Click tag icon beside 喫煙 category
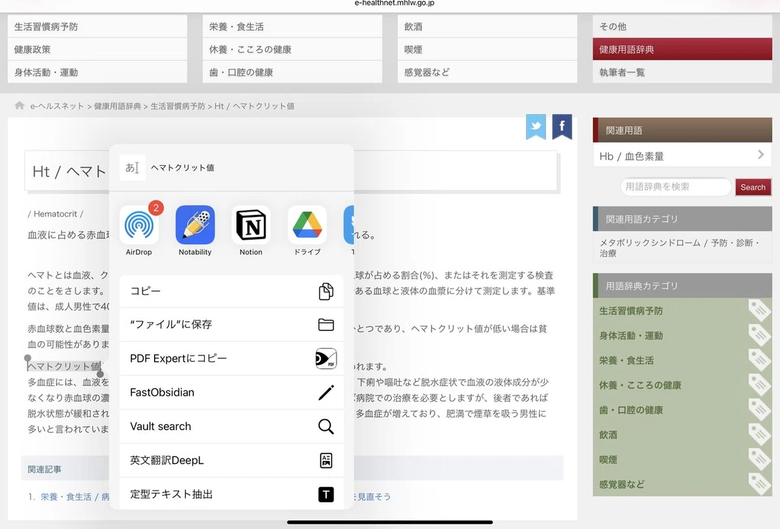780x529 pixels. tap(759, 459)
